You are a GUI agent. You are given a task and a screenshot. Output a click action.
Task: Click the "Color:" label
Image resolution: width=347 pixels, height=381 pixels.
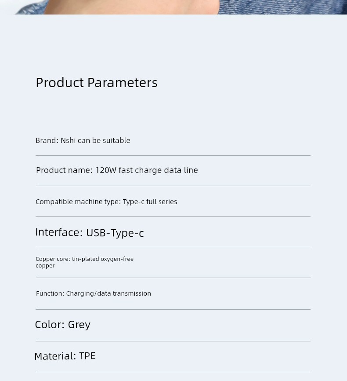click(50, 325)
